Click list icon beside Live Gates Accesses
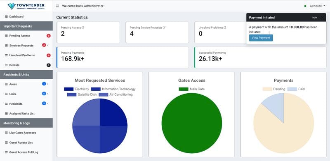Screen dimensions: 330x161 [6, 133]
